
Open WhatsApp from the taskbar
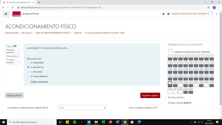(x=89, y=122)
